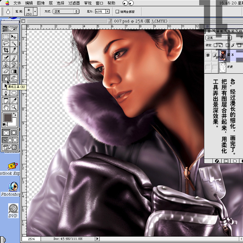The width and height of the screenshot is (243, 243).
Task: Enable the use all layers checkbox
Action: pos(117,11)
